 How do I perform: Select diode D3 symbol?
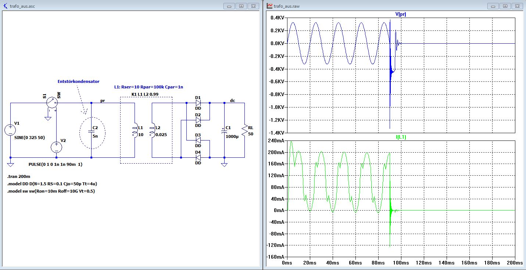pyautogui.click(x=198, y=140)
